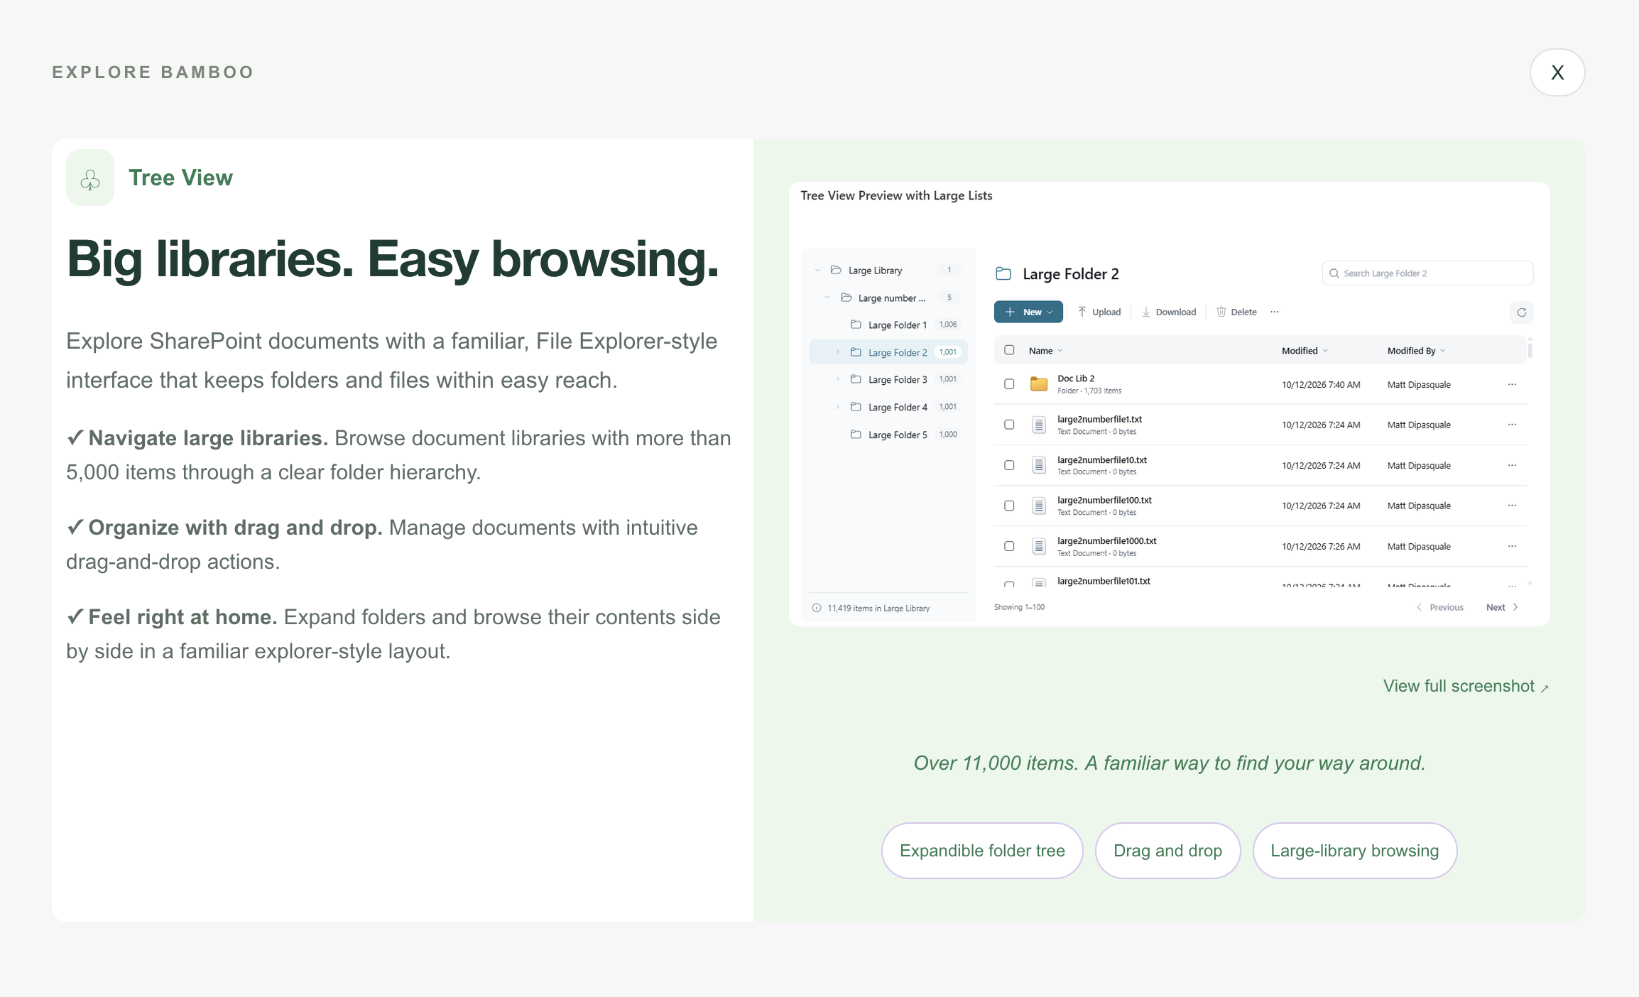Open row options for large2numberfile1.txt
Image resolution: width=1639 pixels, height=997 pixels.
[x=1512, y=425]
